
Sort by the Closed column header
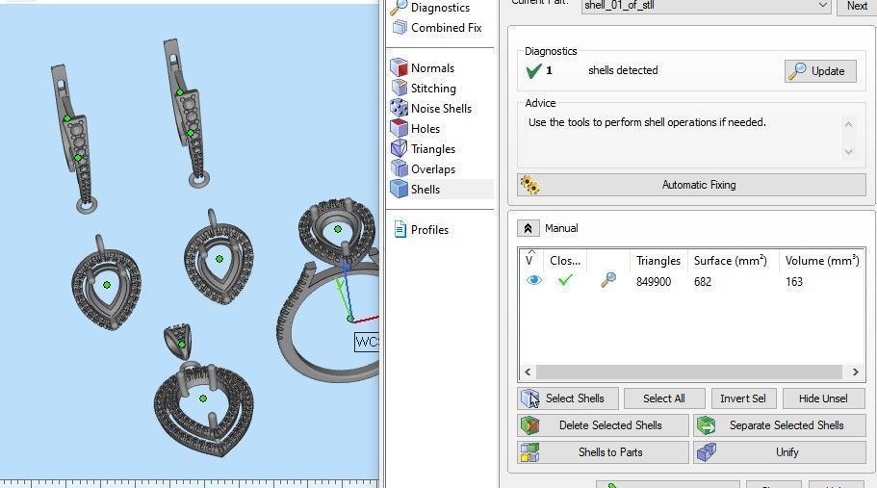pos(565,261)
